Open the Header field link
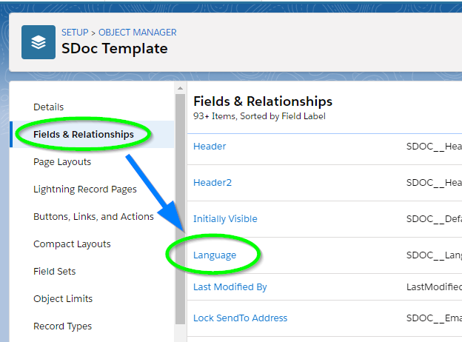Screen dimensions: 462x342 coord(210,146)
